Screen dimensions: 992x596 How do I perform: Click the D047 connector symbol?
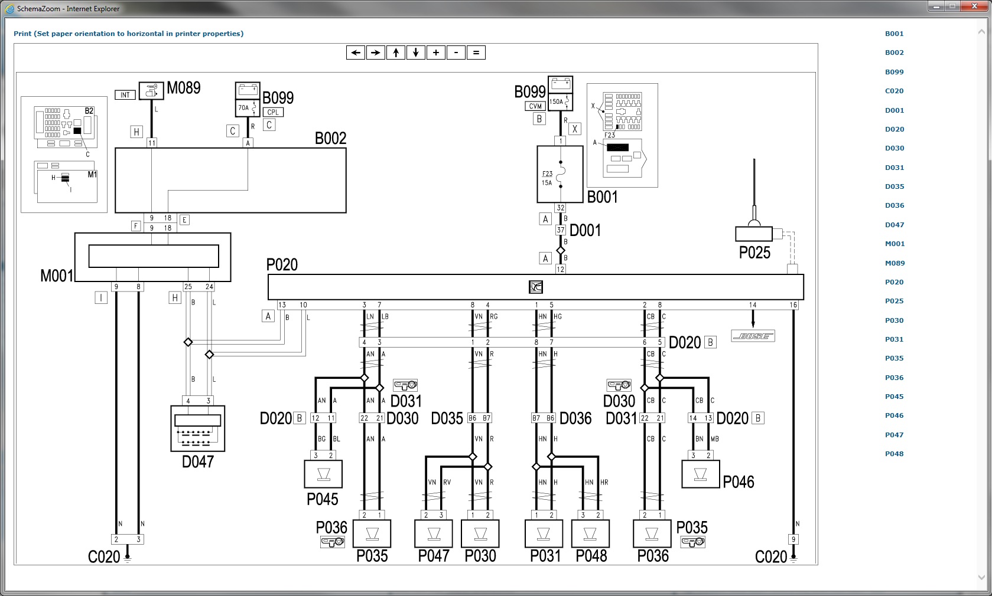pyautogui.click(x=198, y=428)
